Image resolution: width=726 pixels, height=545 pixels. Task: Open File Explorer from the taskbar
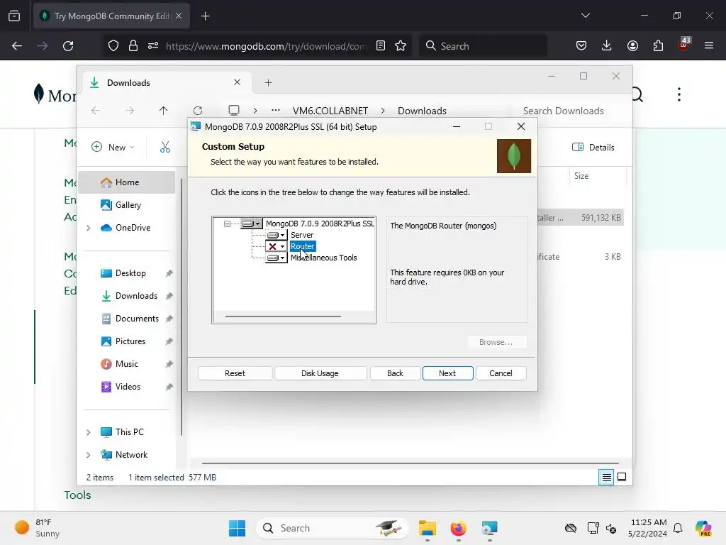click(x=428, y=528)
